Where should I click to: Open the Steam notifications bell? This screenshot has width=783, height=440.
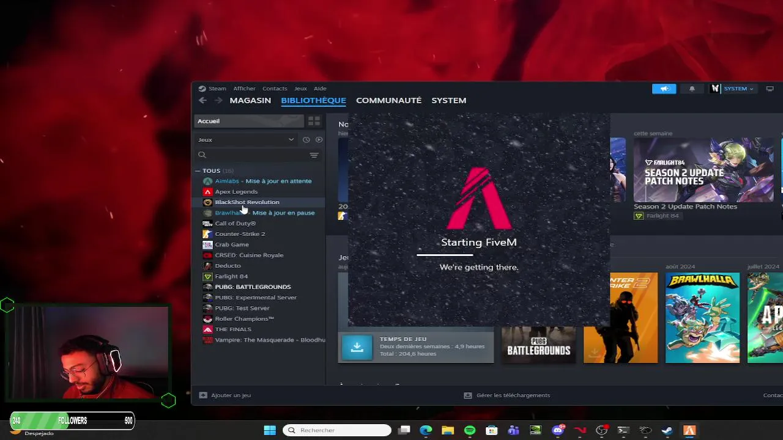click(692, 89)
